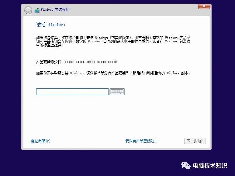Close the Windows setup window

click(204, 6)
